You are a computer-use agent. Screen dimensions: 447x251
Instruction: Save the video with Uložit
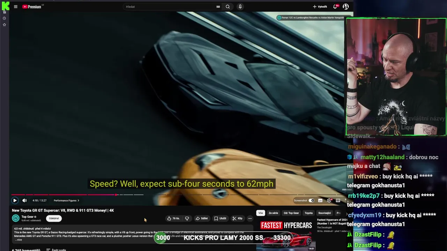click(220, 219)
